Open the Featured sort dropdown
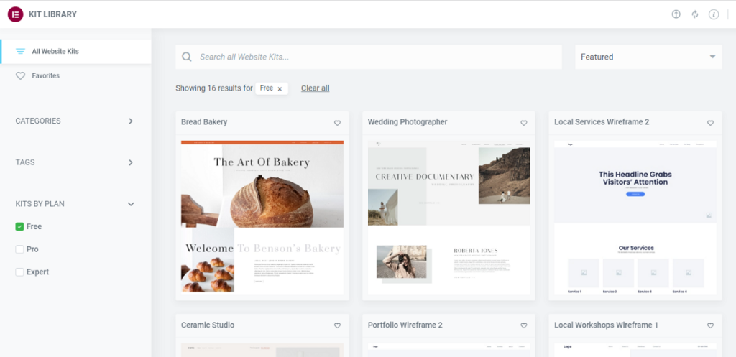 click(x=648, y=57)
